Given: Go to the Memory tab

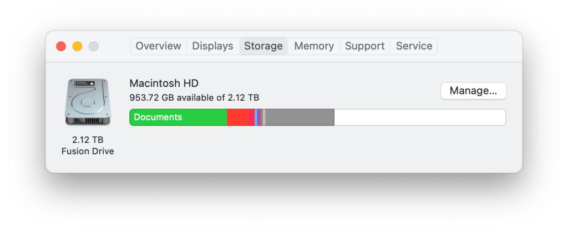Looking at the screenshot, I should coord(314,46).
